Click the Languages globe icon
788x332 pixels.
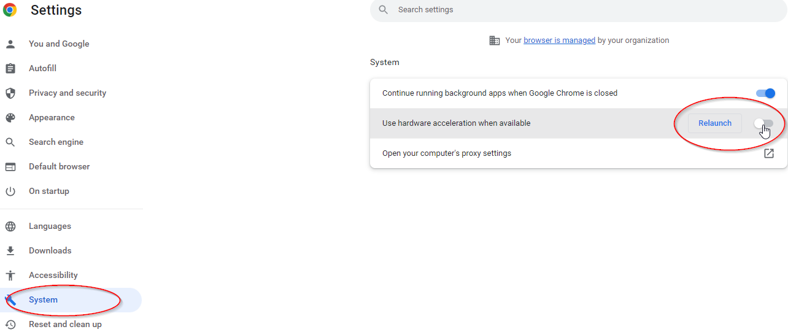(x=10, y=226)
